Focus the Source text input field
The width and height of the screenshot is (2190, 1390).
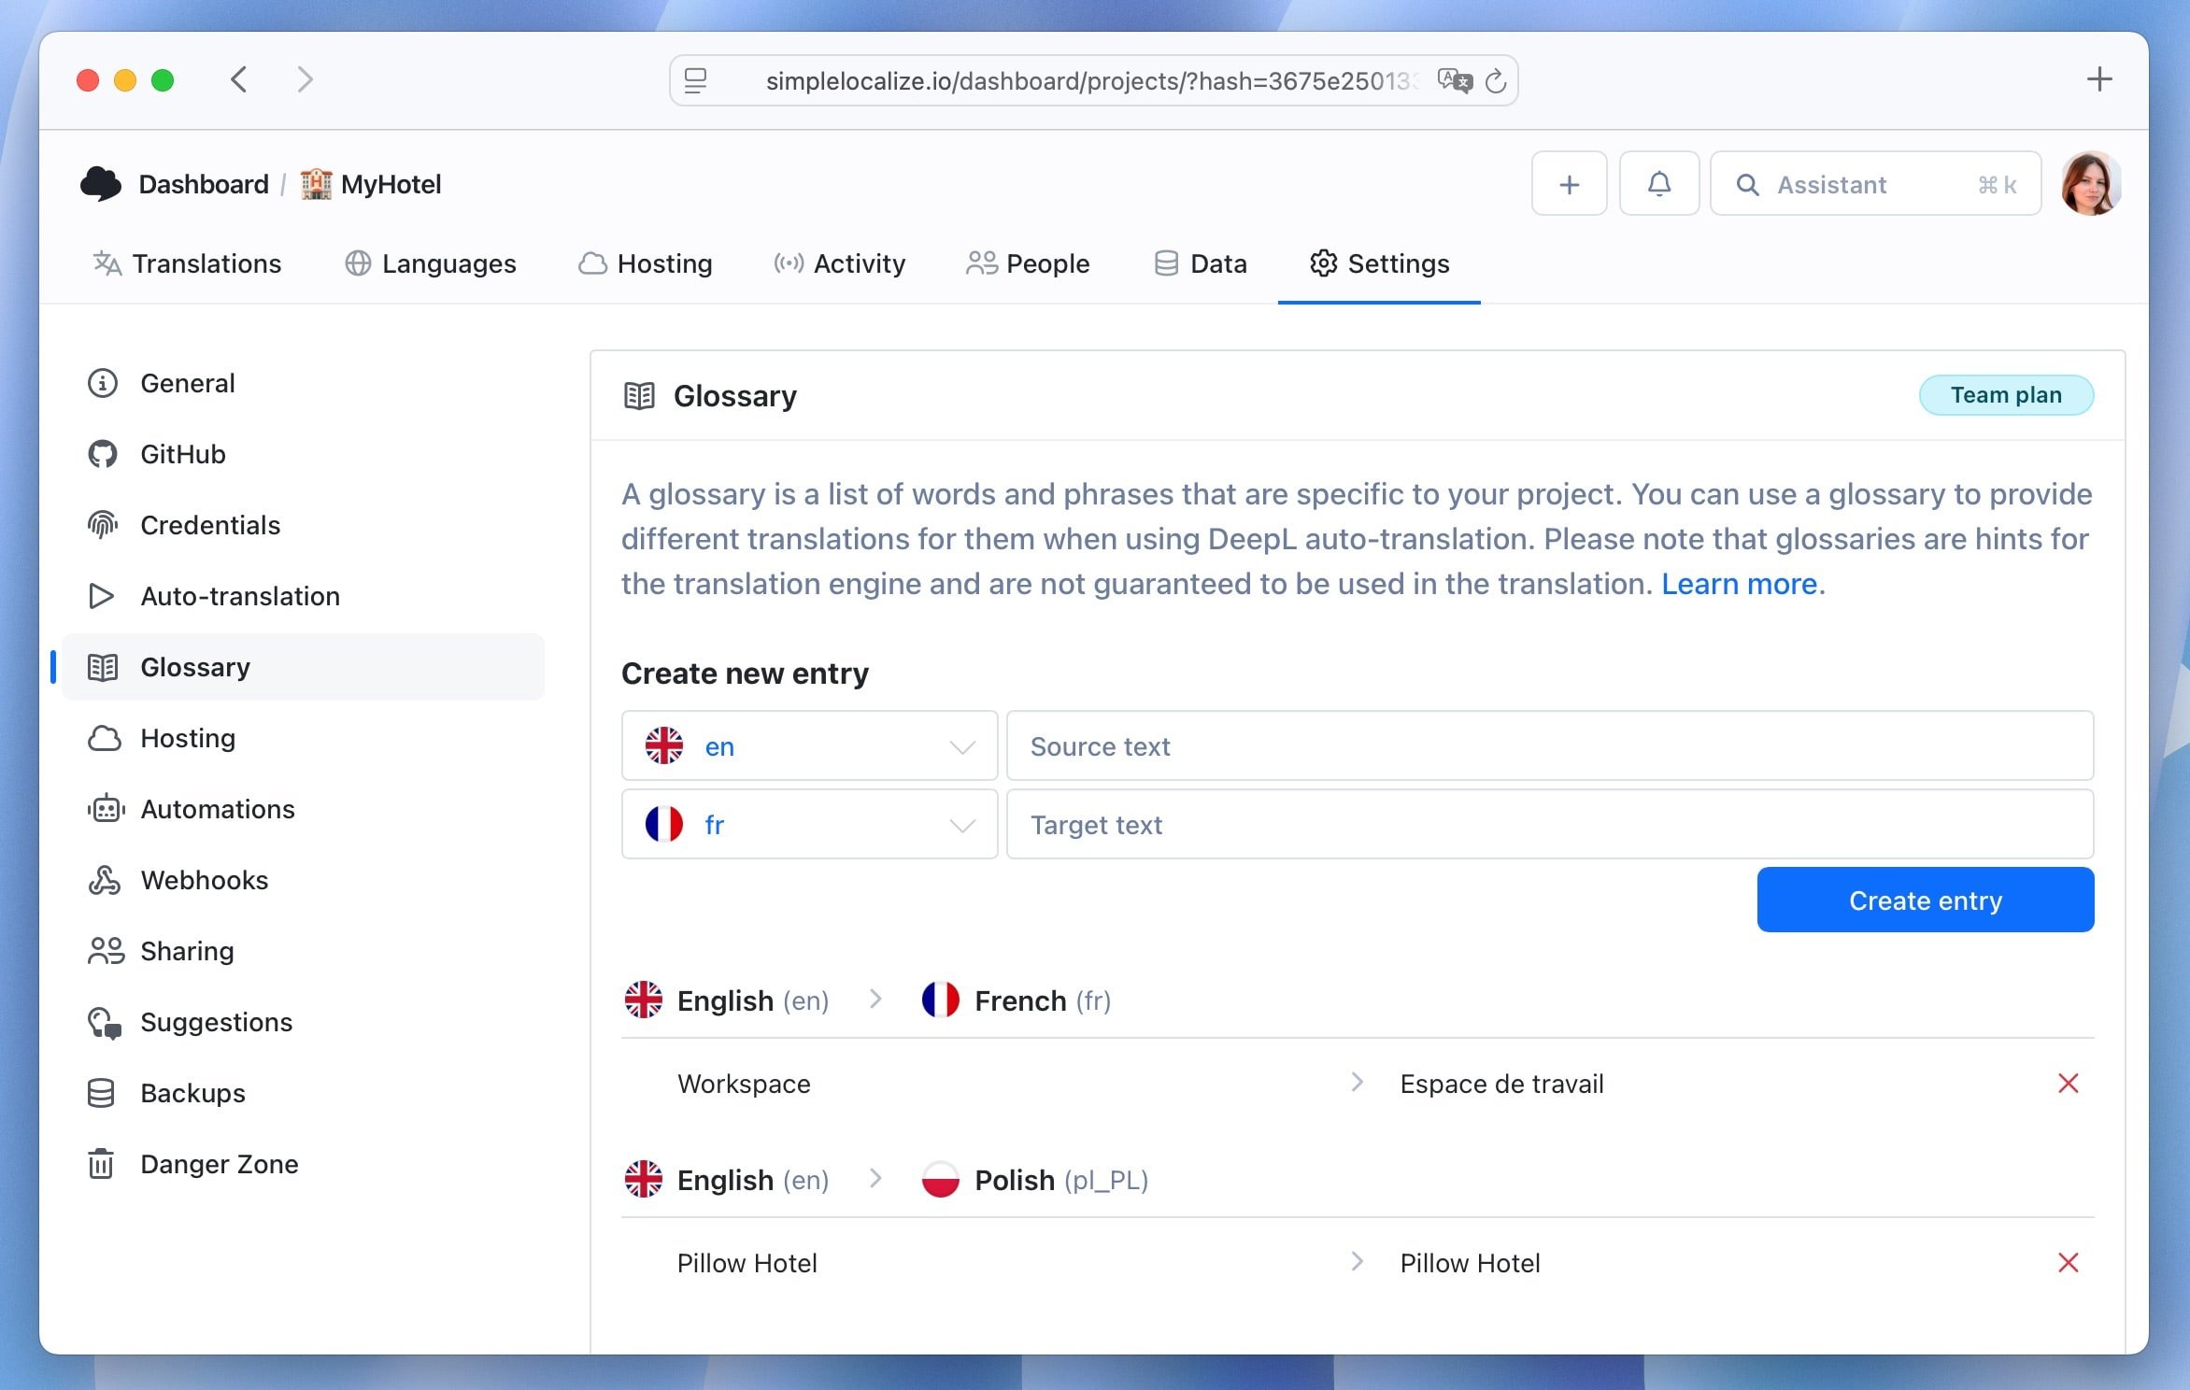(1549, 746)
